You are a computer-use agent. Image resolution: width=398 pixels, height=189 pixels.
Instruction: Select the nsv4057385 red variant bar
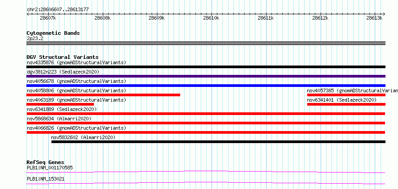point(346,95)
